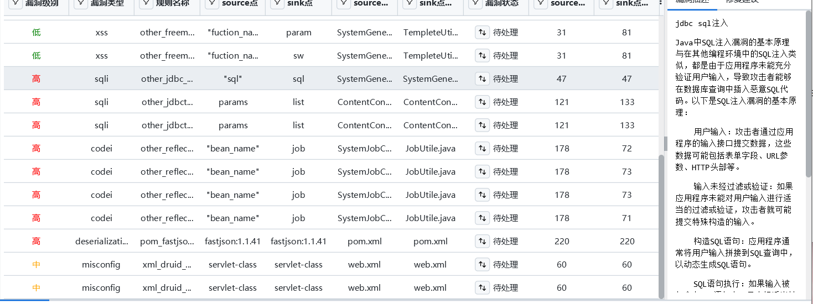Viewport: 813px width, 304px height.
Task: Switch to the 修复建议 tab
Action: (742, 2)
